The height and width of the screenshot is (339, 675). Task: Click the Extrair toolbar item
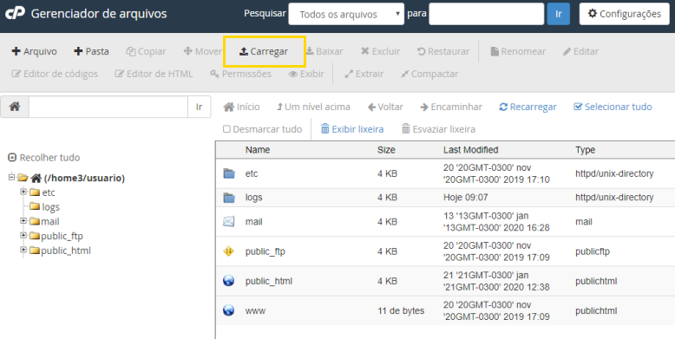pos(364,74)
